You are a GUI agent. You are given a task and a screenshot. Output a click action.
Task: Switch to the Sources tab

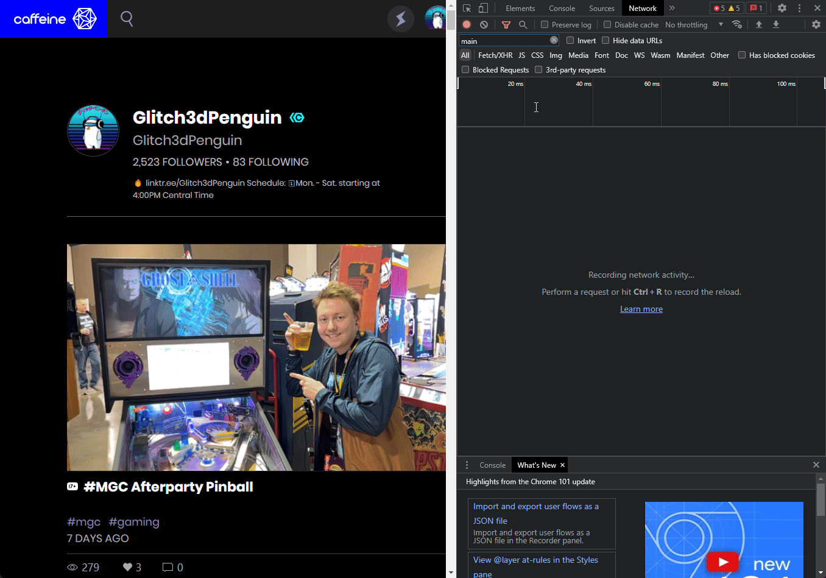pos(602,9)
